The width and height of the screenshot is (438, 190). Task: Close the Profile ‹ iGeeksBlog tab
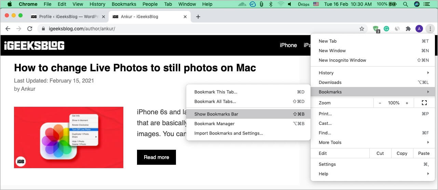point(103,17)
